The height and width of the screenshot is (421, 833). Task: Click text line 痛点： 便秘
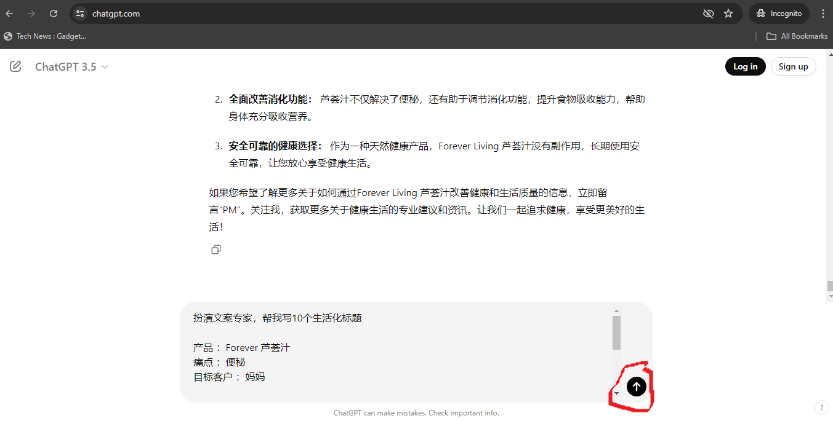click(x=219, y=362)
